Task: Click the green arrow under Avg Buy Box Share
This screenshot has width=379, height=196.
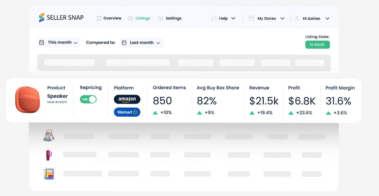Action: [199, 112]
